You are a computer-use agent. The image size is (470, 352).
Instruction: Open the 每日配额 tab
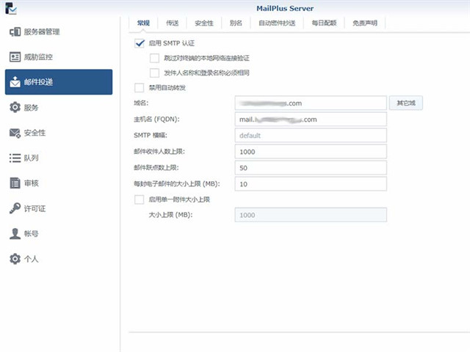point(324,23)
